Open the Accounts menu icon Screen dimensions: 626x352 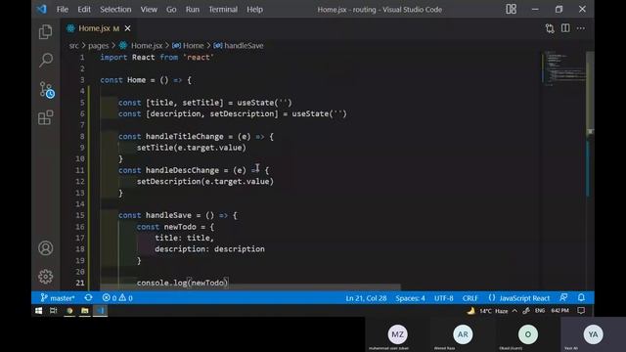pyautogui.click(x=46, y=248)
